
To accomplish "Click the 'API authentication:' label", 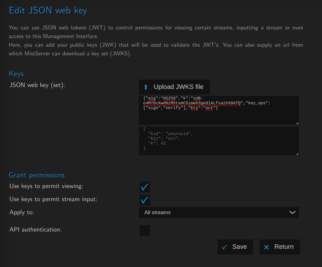I will [36, 230].
